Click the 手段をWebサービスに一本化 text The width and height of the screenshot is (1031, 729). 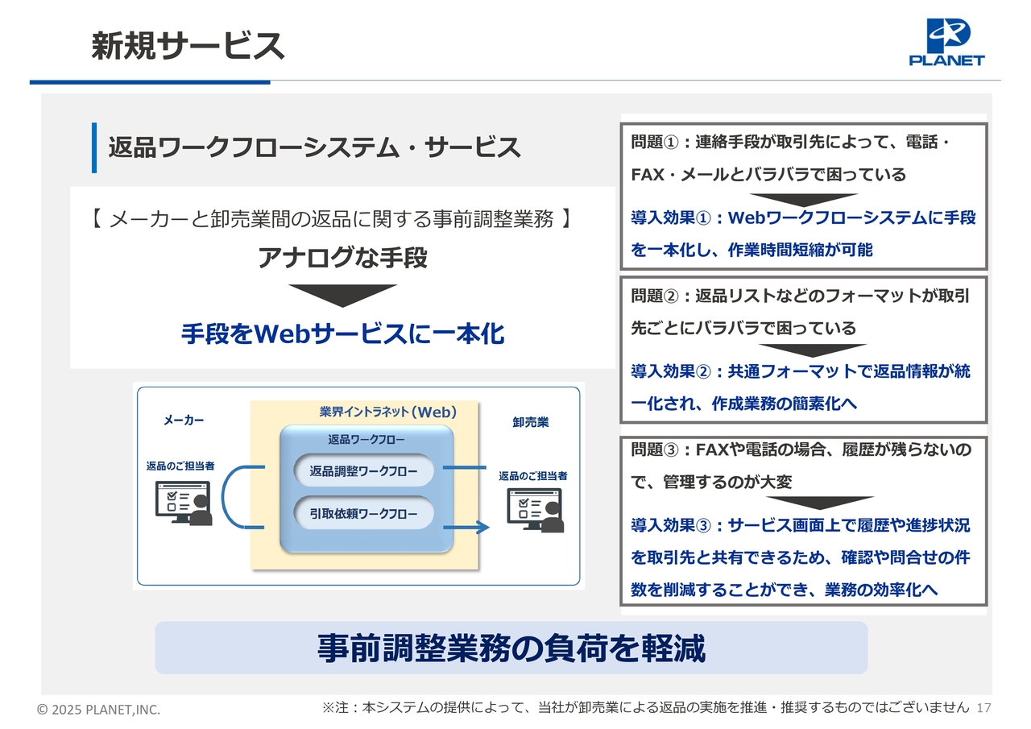pos(342,333)
